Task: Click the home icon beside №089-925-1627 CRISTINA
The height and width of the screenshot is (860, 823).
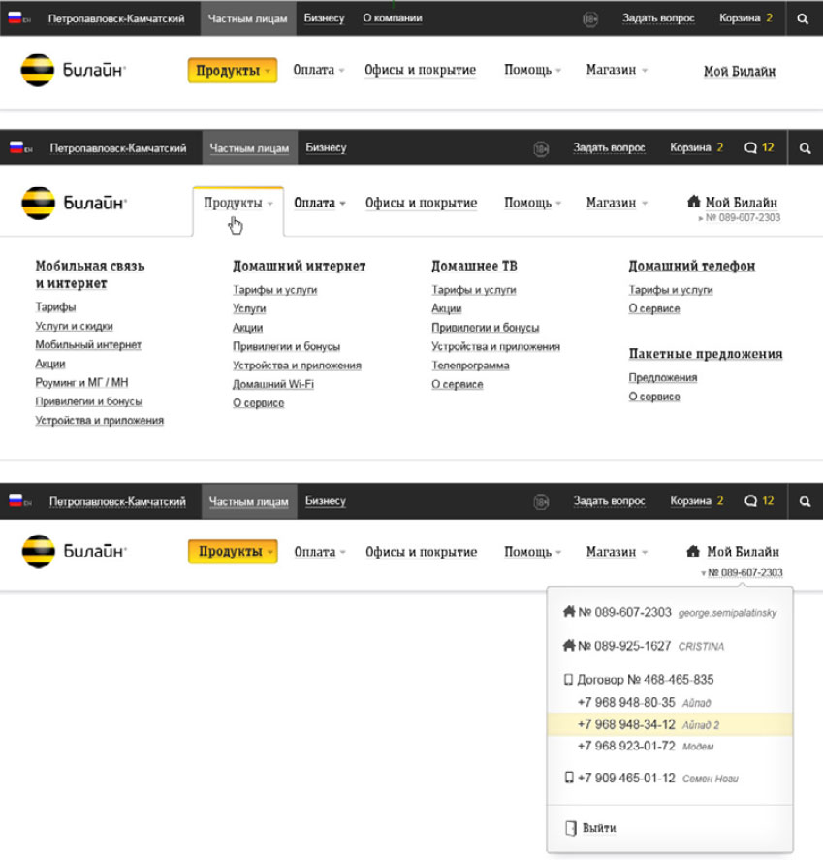Action: [x=569, y=646]
